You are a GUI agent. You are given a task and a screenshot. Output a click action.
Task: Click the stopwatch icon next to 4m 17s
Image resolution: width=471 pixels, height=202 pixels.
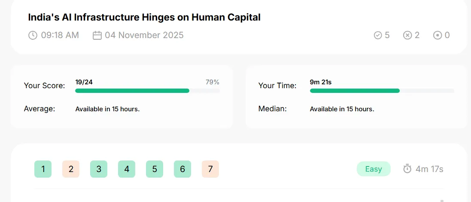[x=407, y=169]
